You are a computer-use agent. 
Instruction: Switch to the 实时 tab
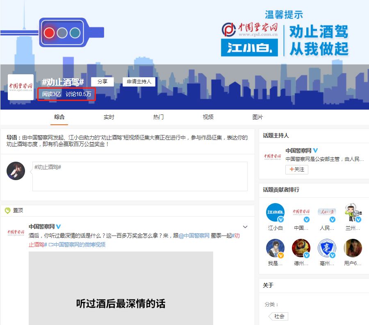point(109,117)
